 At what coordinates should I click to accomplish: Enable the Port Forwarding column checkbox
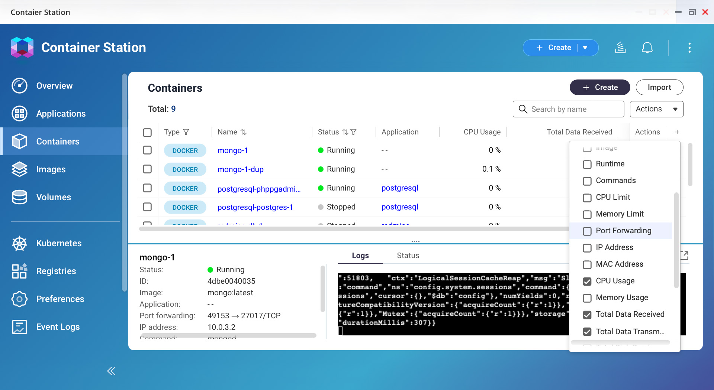587,231
